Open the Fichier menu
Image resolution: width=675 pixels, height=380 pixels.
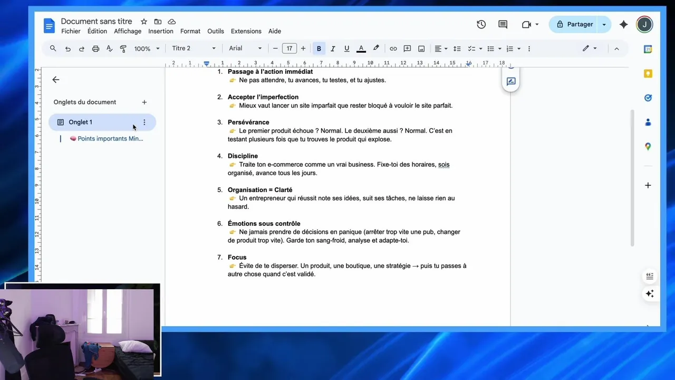click(71, 31)
